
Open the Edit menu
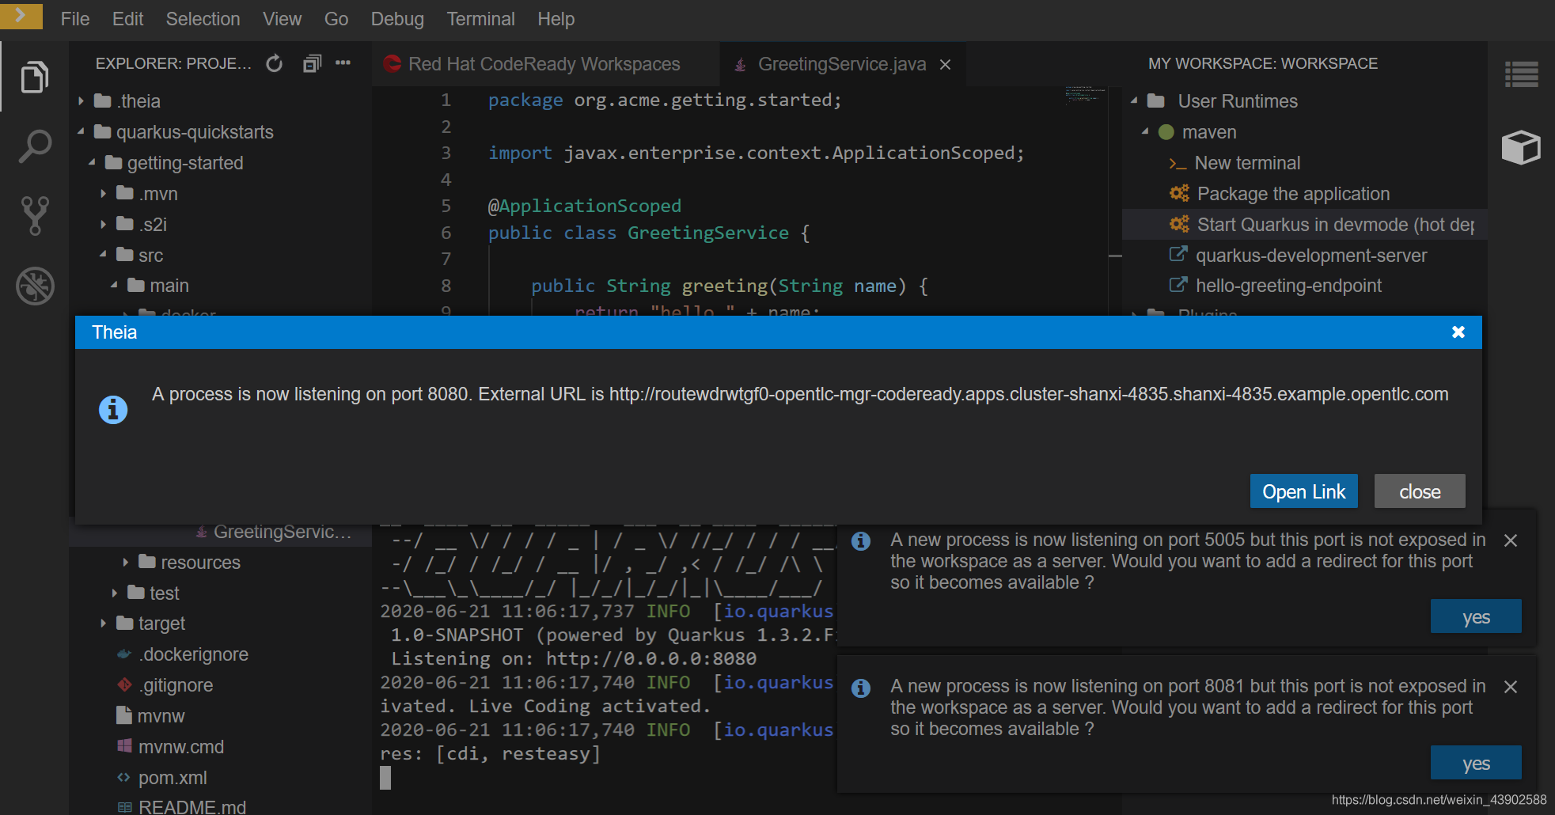tap(127, 19)
